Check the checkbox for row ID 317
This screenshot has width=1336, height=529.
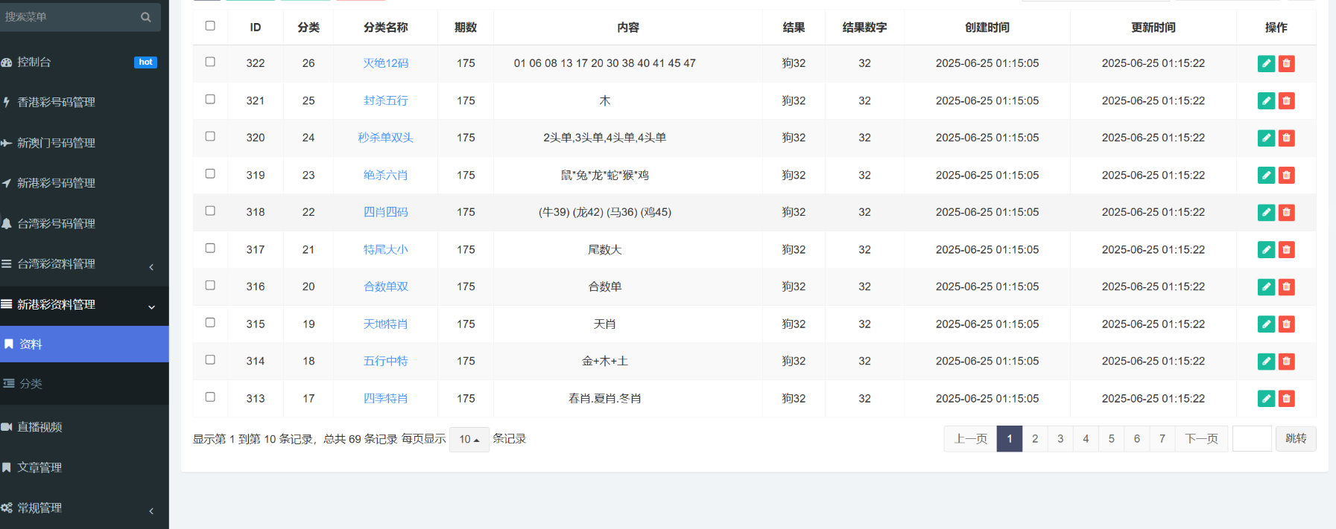(210, 248)
